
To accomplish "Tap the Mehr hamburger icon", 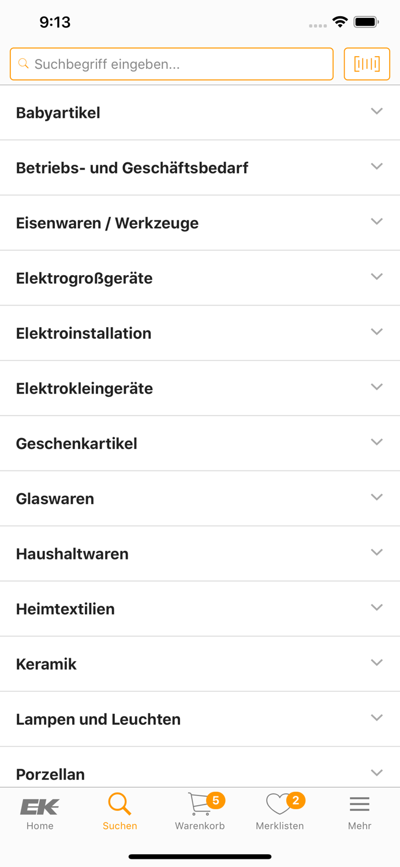I will coord(359,803).
